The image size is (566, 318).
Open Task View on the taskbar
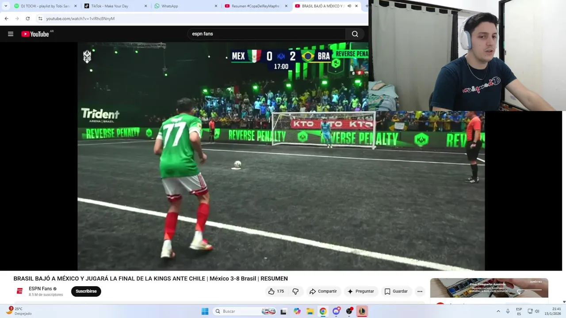coord(283,311)
